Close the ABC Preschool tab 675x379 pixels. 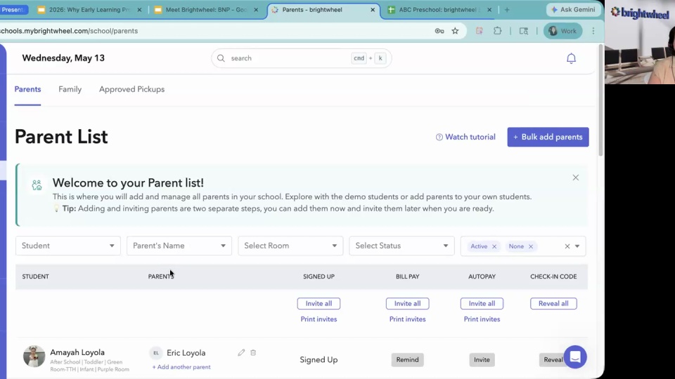point(489,9)
